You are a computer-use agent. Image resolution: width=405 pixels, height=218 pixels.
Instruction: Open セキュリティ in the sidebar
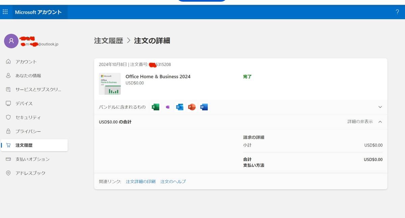(x=28, y=117)
